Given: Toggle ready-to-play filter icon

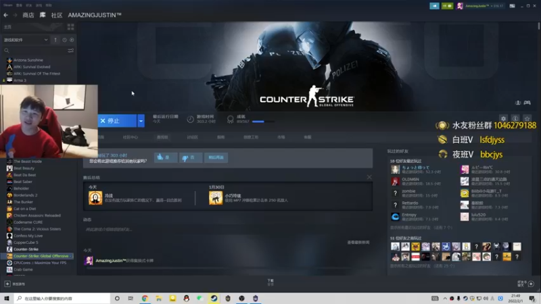Looking at the screenshot, I should click(72, 40).
